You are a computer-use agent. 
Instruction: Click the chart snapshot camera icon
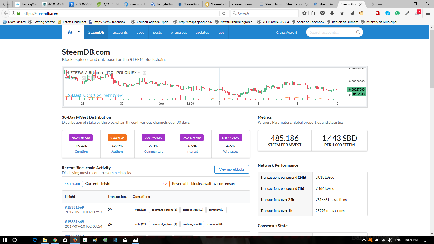pos(145,73)
